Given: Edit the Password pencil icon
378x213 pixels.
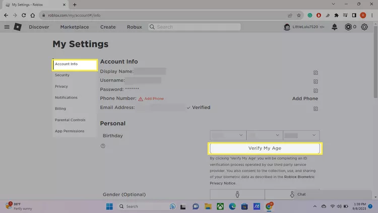Looking at the screenshot, I should pyautogui.click(x=316, y=90).
